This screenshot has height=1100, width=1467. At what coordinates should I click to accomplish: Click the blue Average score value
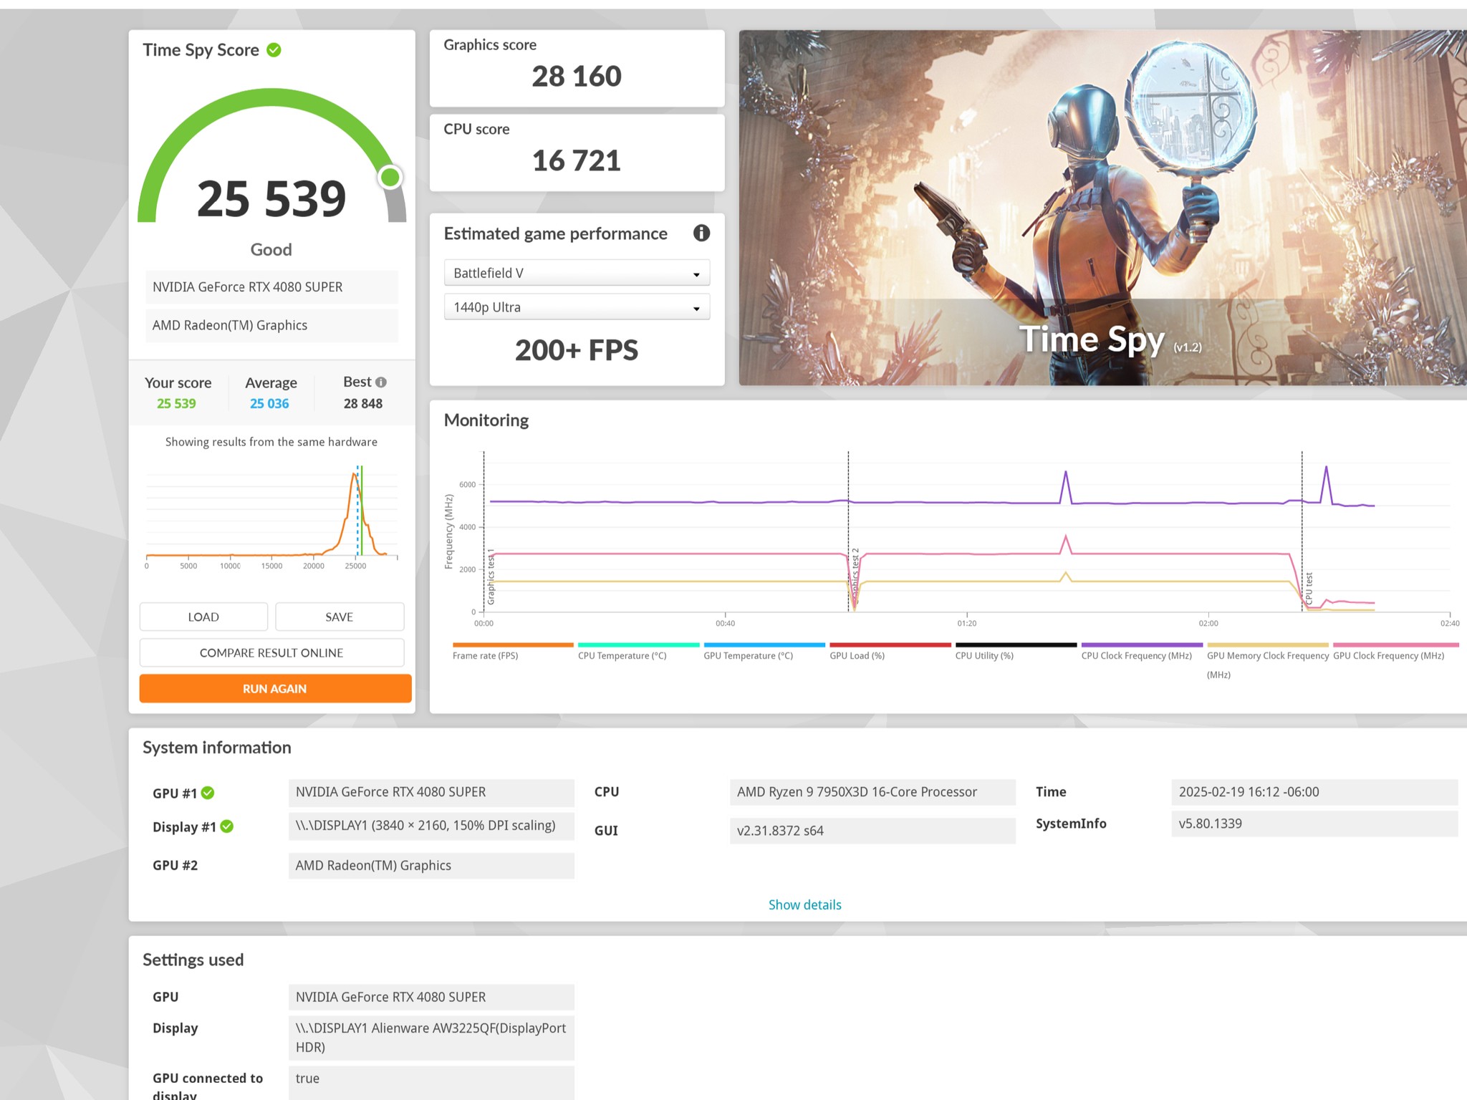click(x=269, y=403)
